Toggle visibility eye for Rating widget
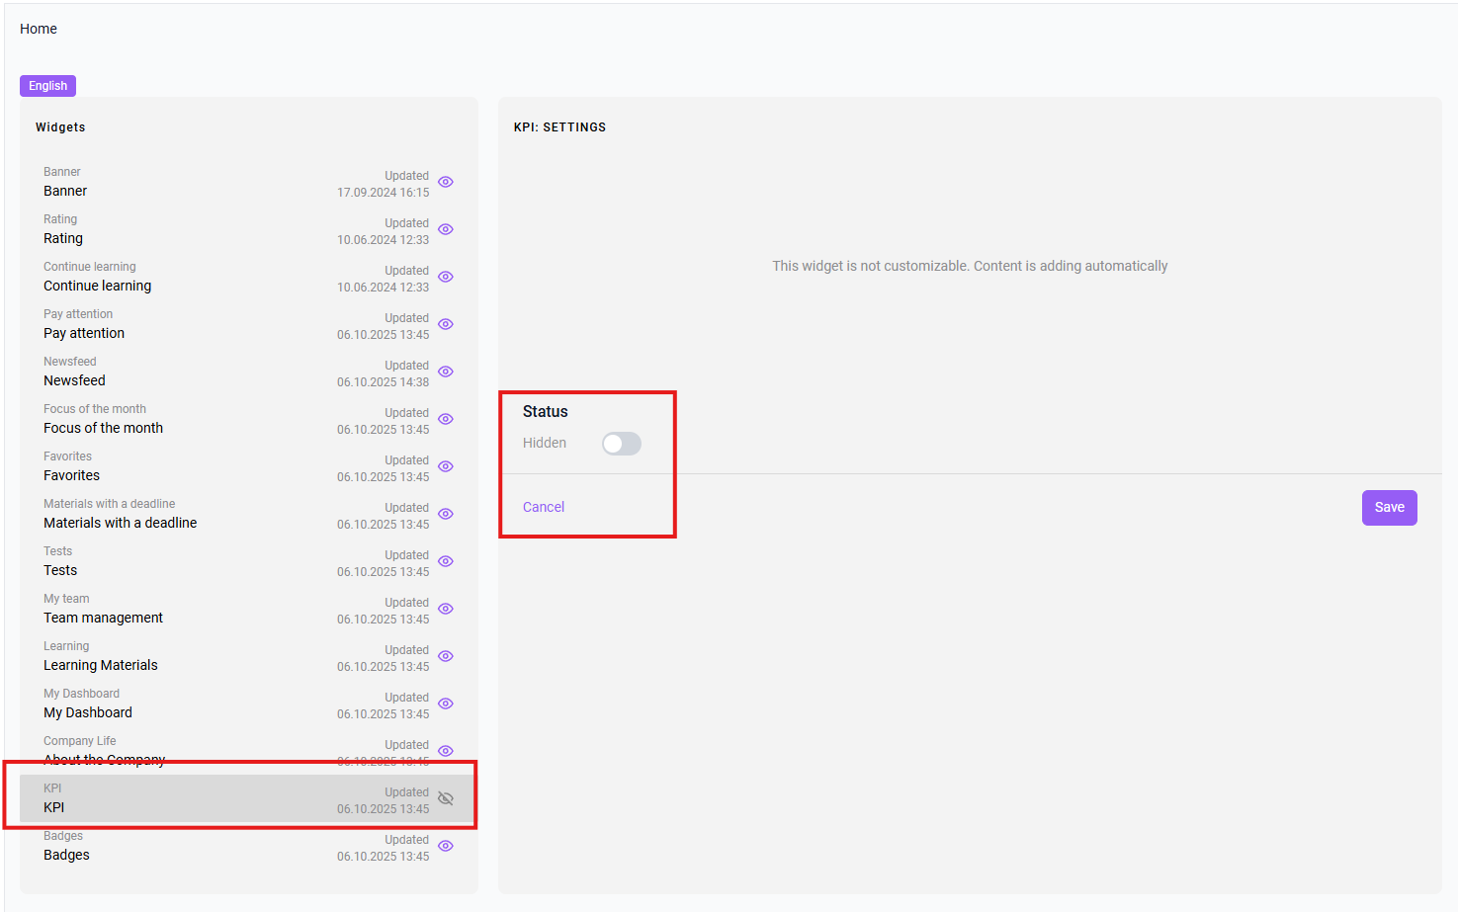Viewport: 1458px width, 912px height. pos(446,229)
